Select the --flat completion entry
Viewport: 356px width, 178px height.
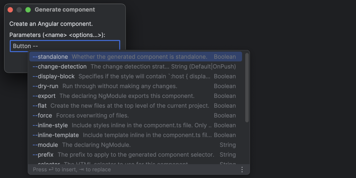click(40, 106)
